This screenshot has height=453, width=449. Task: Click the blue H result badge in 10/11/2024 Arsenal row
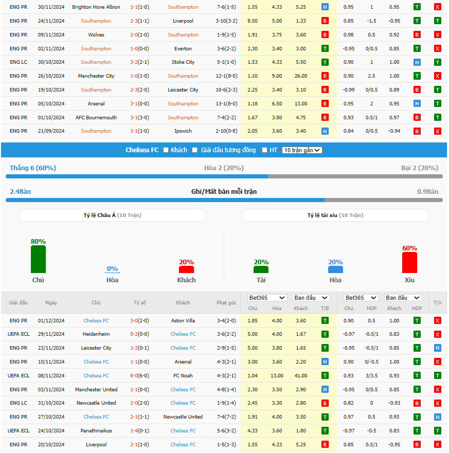pos(325,361)
